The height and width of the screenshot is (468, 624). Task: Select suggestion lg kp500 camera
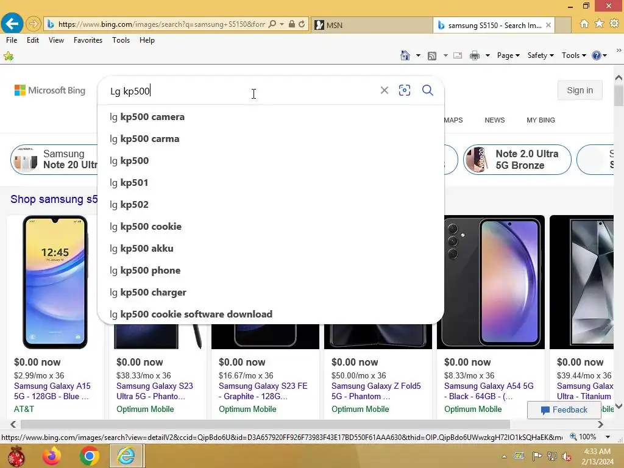coord(271,117)
